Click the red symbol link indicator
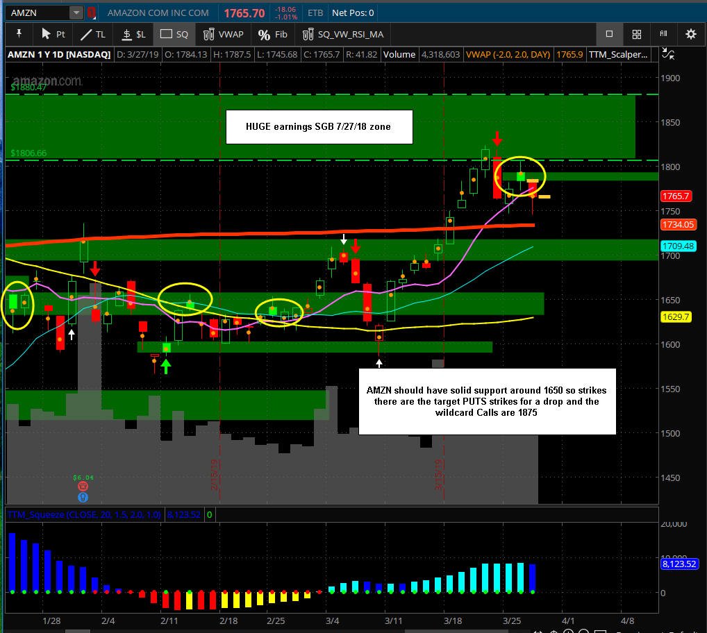707x633 pixels. [92, 12]
